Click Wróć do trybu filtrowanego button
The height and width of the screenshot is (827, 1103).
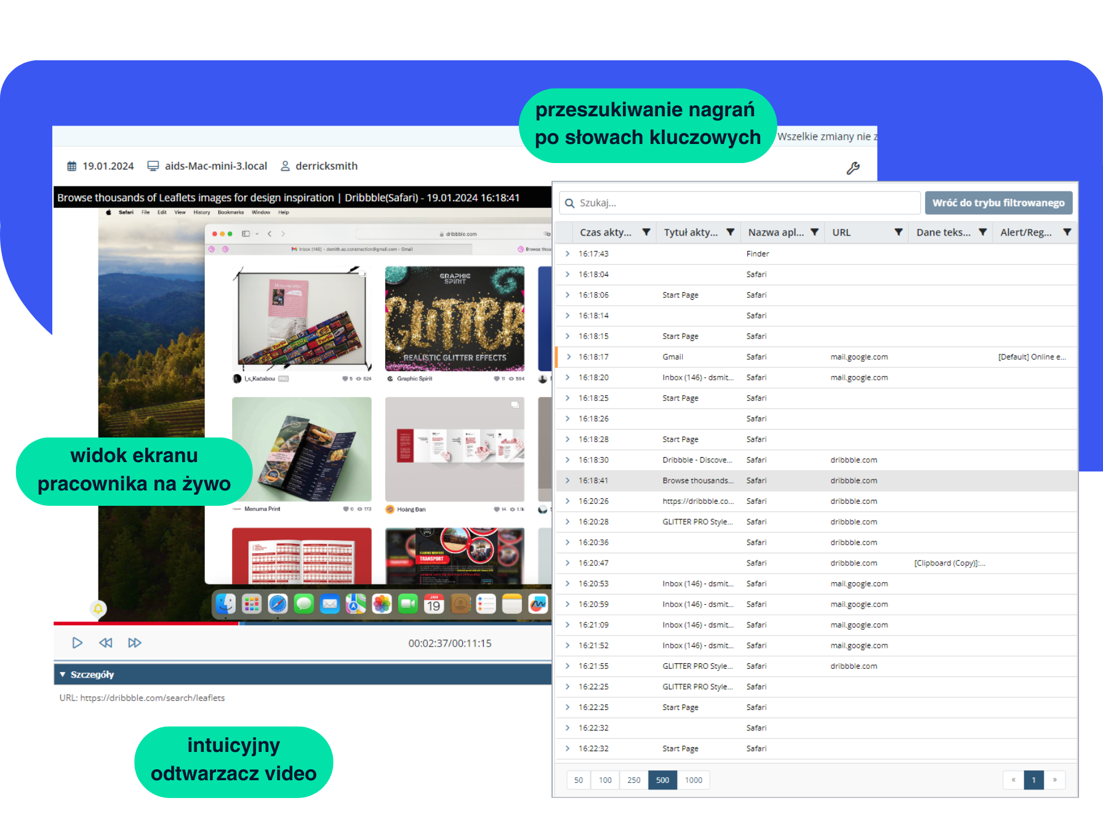998,203
